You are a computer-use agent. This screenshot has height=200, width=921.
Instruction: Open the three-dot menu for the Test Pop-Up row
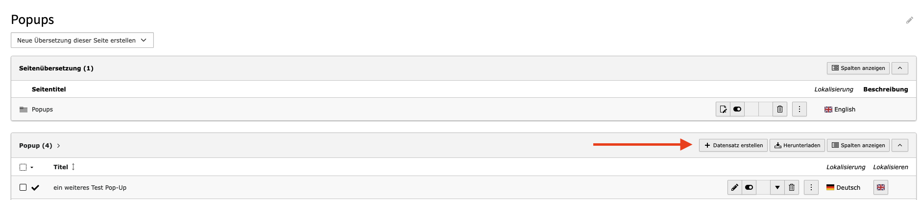coord(811,187)
